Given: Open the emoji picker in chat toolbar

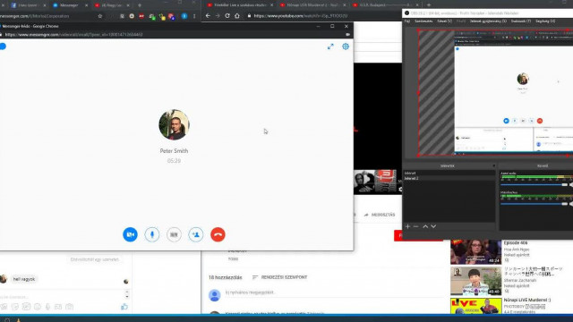Looking at the screenshot, I should pyautogui.click(x=38, y=307).
